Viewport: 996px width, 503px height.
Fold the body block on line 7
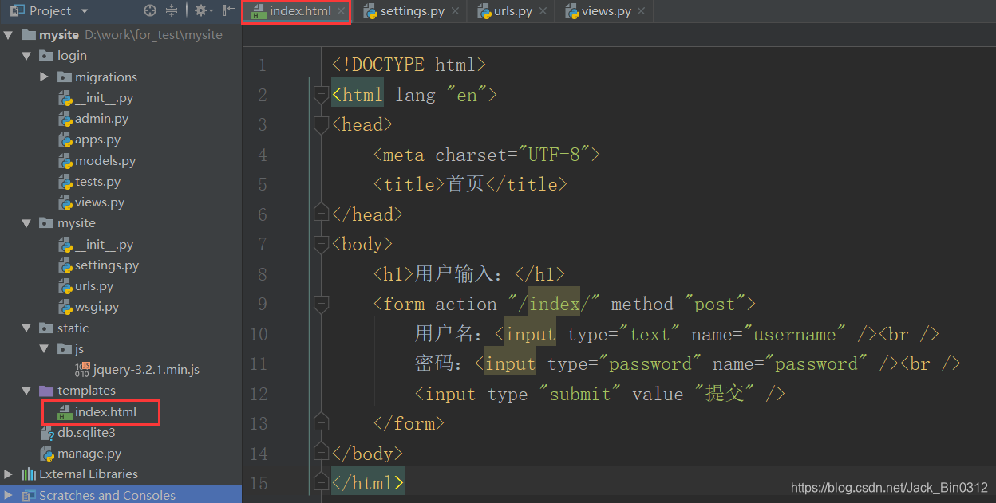point(321,244)
